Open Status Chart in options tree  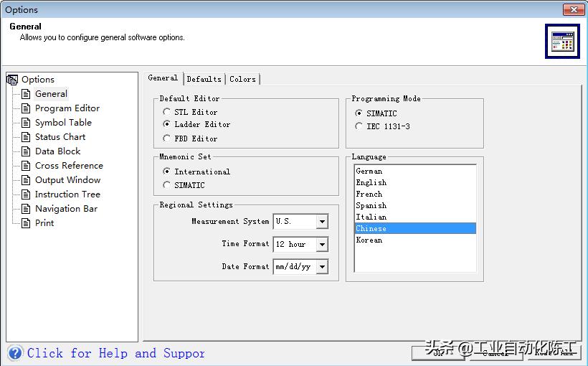(60, 137)
